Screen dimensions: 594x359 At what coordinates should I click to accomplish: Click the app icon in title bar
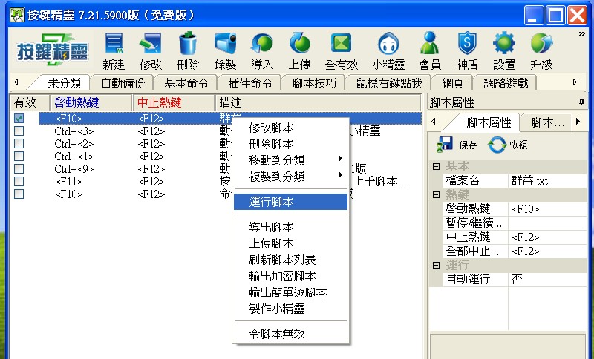coord(17,15)
